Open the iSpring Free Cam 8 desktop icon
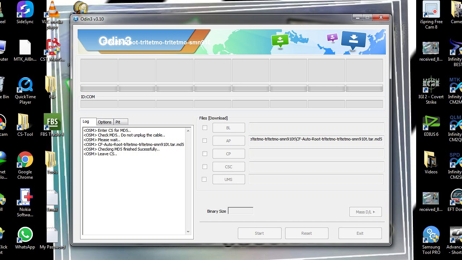Screen dimensions: 462x260 point(431,15)
